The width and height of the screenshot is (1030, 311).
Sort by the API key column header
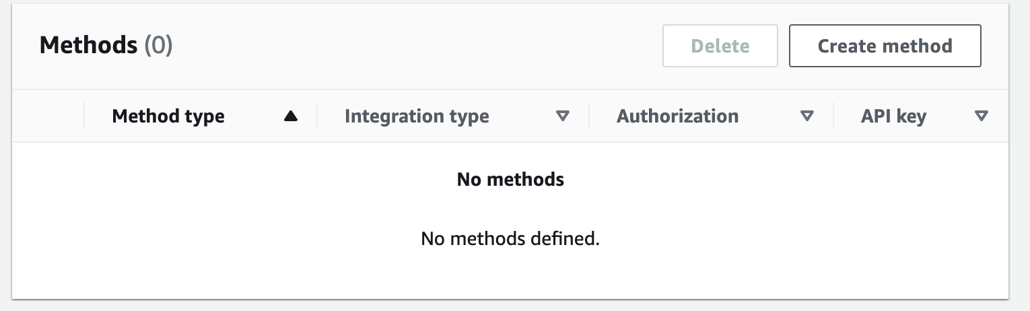tap(893, 116)
